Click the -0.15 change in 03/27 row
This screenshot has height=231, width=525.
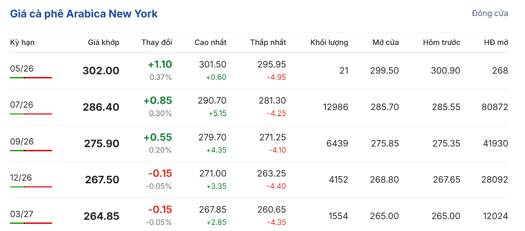click(160, 210)
